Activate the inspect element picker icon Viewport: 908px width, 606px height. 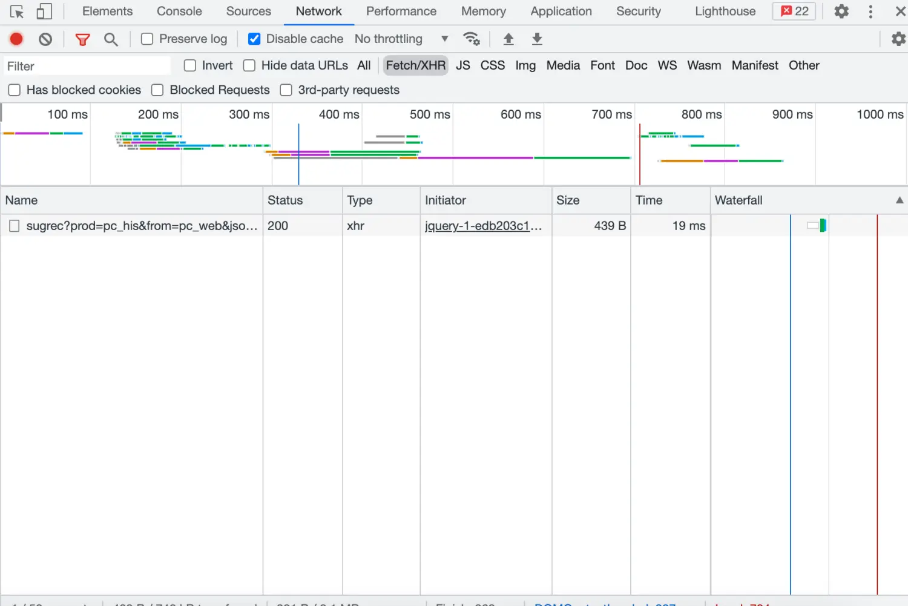click(x=17, y=12)
